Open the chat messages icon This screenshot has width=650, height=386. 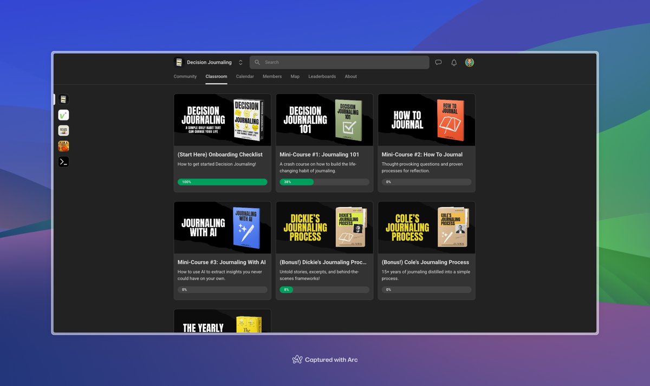[438, 62]
